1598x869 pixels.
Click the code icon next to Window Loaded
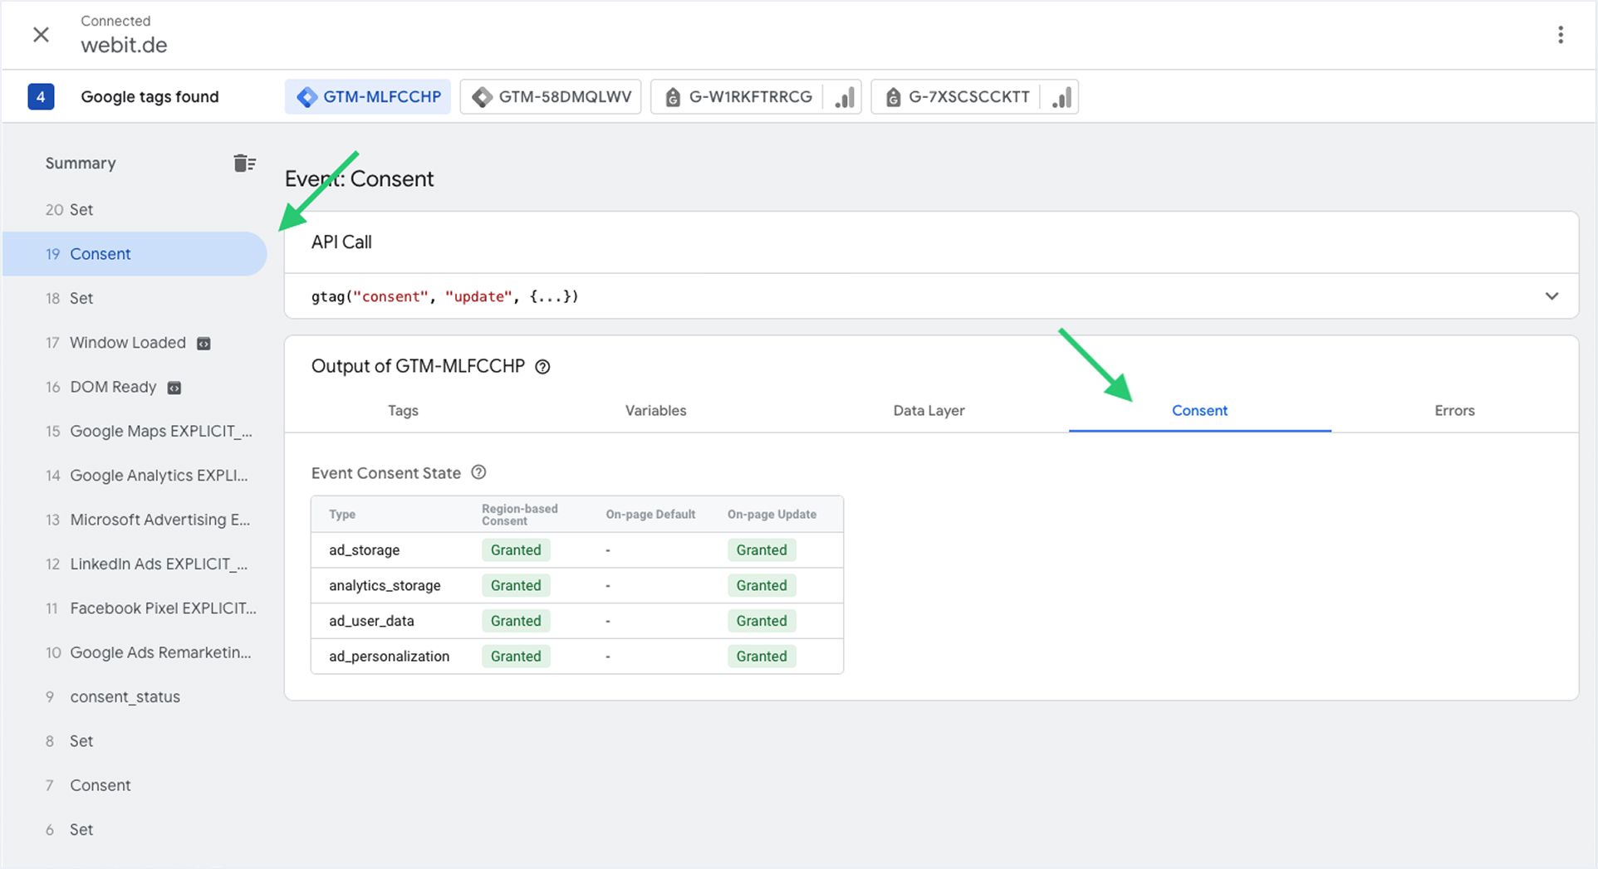(203, 342)
